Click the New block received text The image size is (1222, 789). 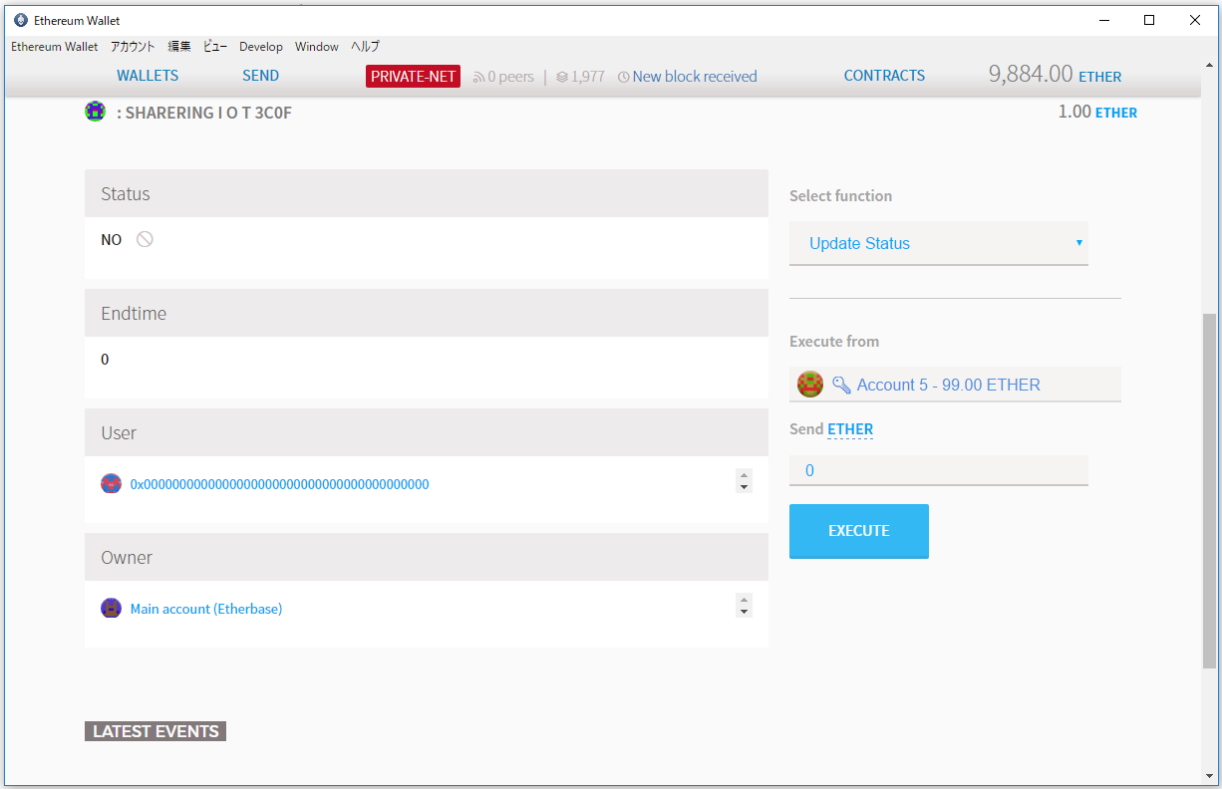tap(695, 77)
